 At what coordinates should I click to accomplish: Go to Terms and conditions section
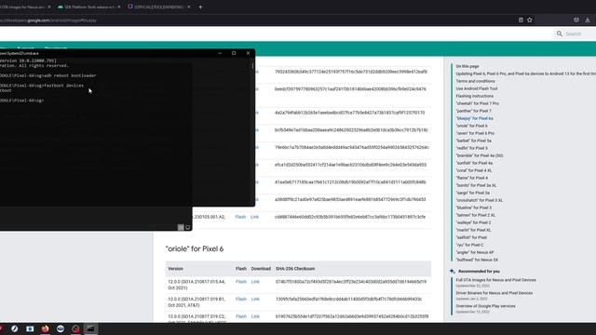(x=475, y=81)
